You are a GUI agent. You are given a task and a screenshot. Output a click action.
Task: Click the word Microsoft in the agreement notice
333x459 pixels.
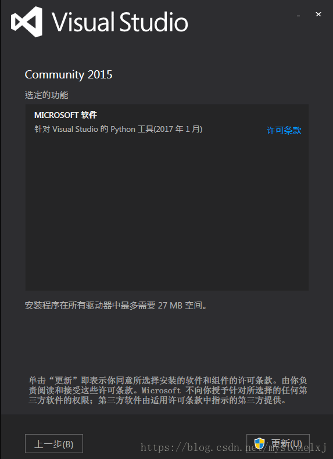(161, 390)
